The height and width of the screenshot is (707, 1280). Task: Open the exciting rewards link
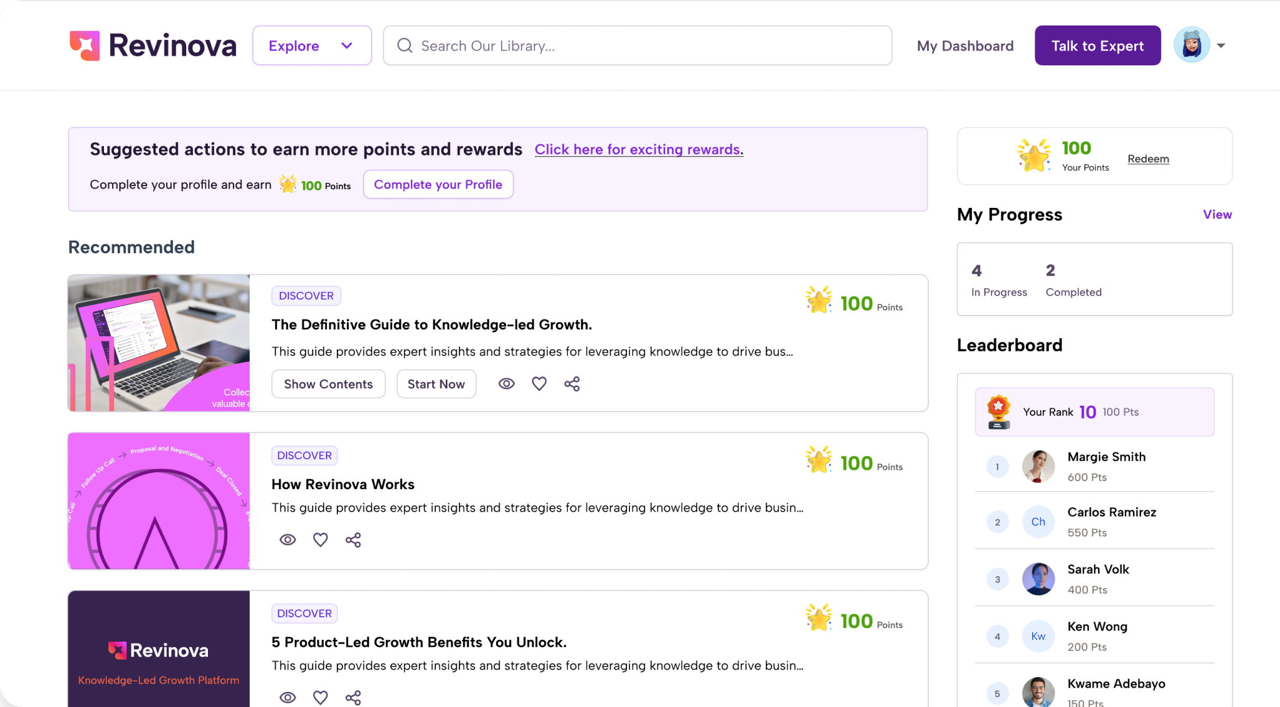639,149
